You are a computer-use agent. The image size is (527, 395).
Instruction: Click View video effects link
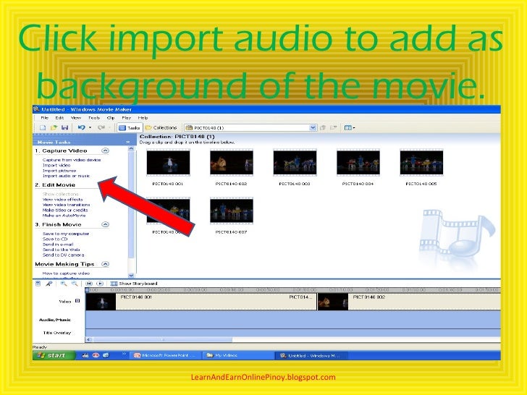point(62,200)
